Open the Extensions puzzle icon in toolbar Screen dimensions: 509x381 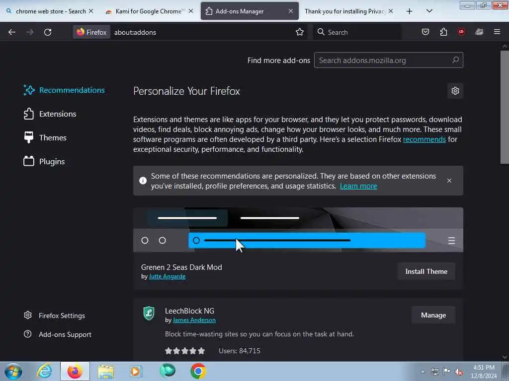(443, 32)
